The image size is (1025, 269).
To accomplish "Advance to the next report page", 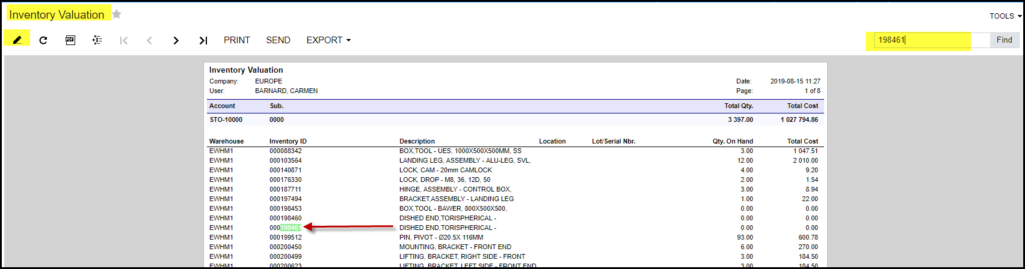I will [176, 40].
